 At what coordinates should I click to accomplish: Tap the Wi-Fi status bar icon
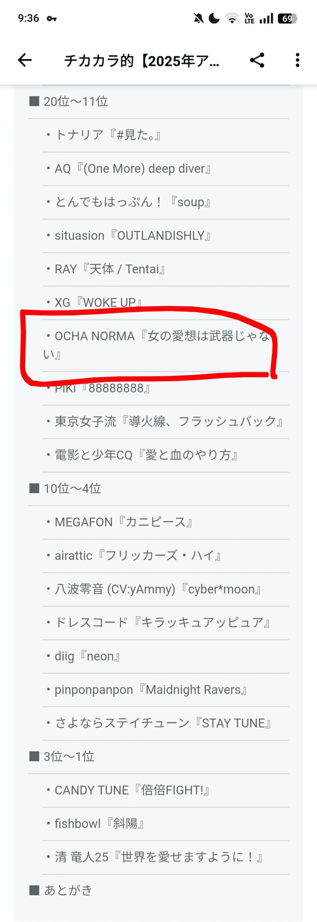[x=232, y=18]
